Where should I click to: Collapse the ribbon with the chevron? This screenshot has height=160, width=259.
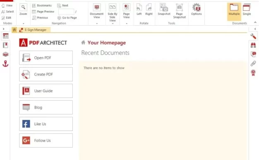coord(255,22)
